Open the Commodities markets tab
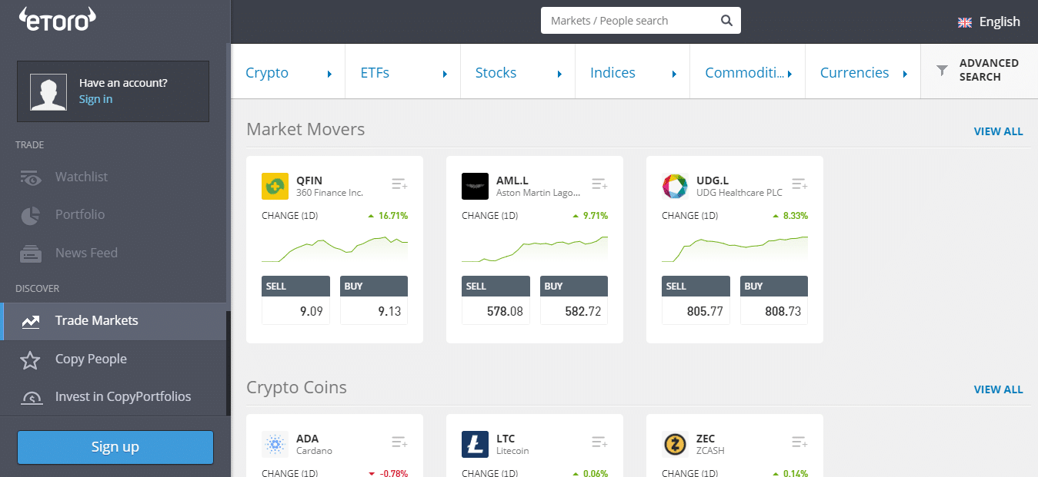1038x477 pixels. coord(747,71)
